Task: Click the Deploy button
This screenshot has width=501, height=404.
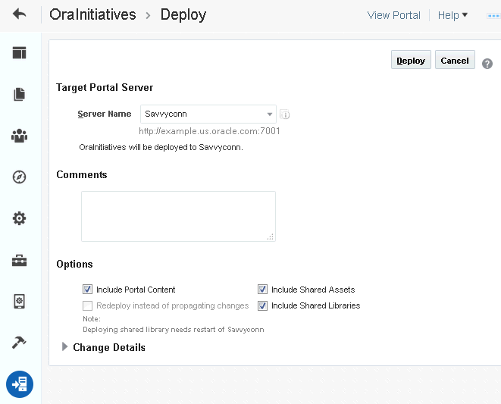Action: [411, 60]
